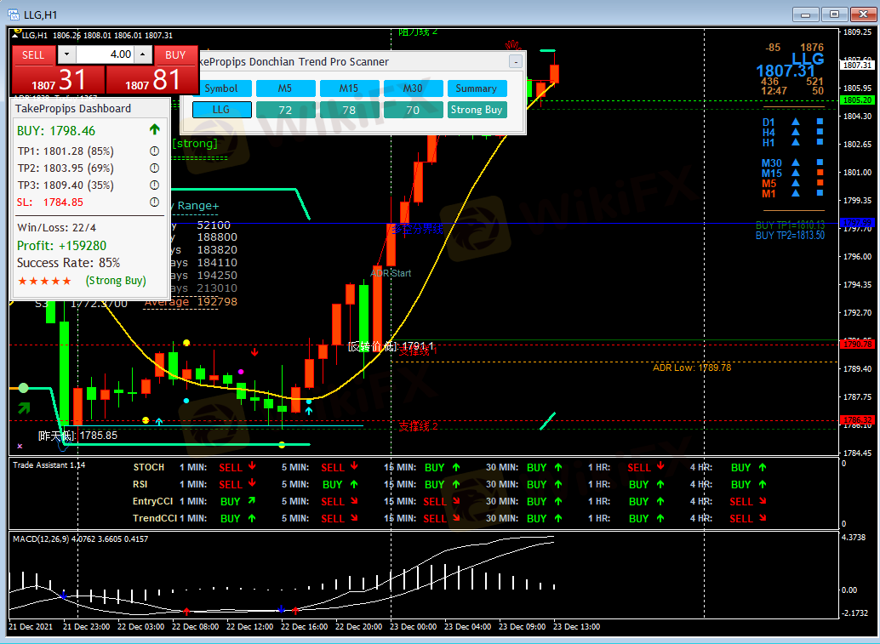Click the red SELL button
Image resolution: width=880 pixels, height=644 pixels.
click(33, 55)
